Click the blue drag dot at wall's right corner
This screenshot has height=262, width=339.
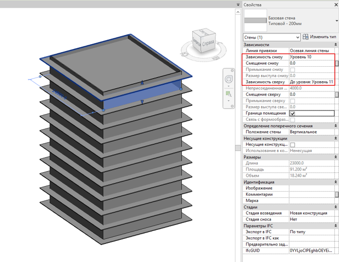[181, 89]
